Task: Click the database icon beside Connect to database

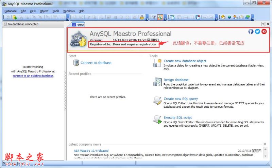Action: (x=76, y=63)
